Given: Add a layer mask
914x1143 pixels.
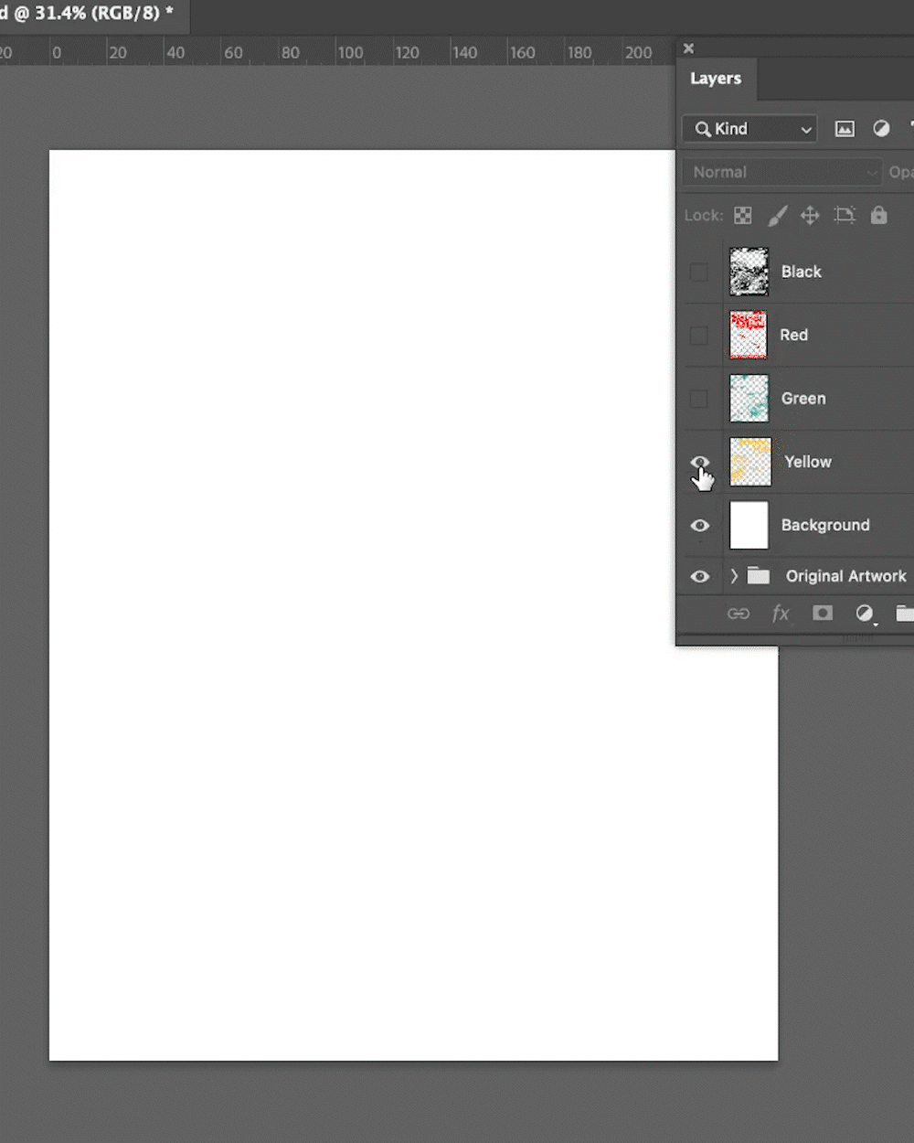Looking at the screenshot, I should [823, 614].
